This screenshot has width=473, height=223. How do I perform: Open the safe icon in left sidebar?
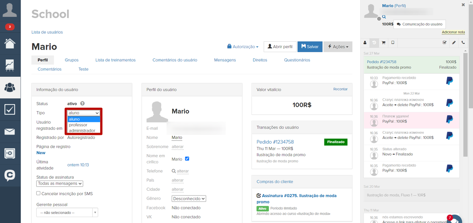10,153
